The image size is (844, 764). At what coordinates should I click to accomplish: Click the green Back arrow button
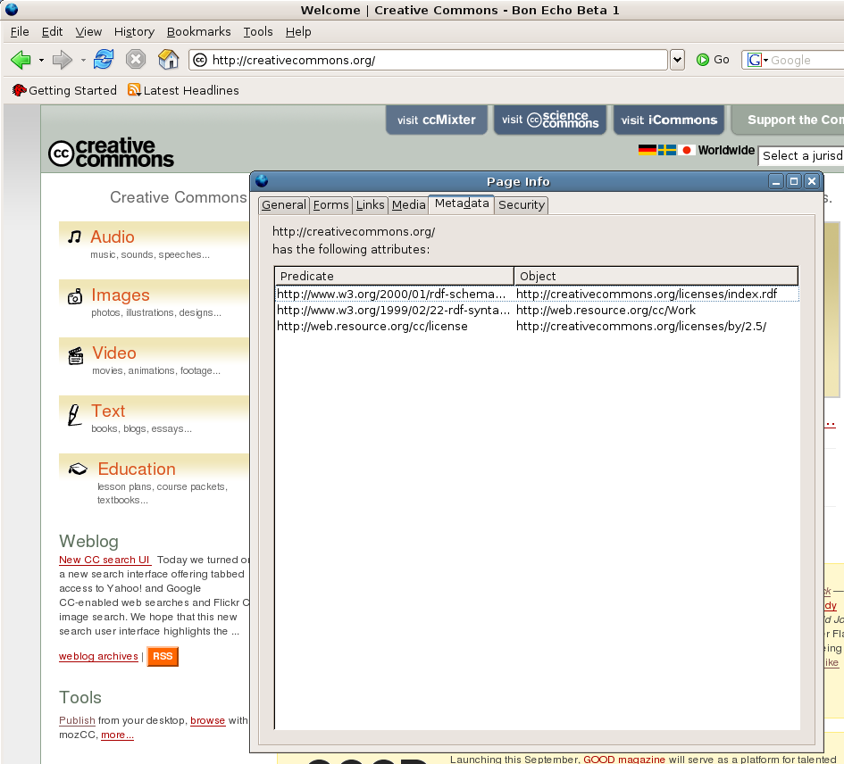[21, 60]
